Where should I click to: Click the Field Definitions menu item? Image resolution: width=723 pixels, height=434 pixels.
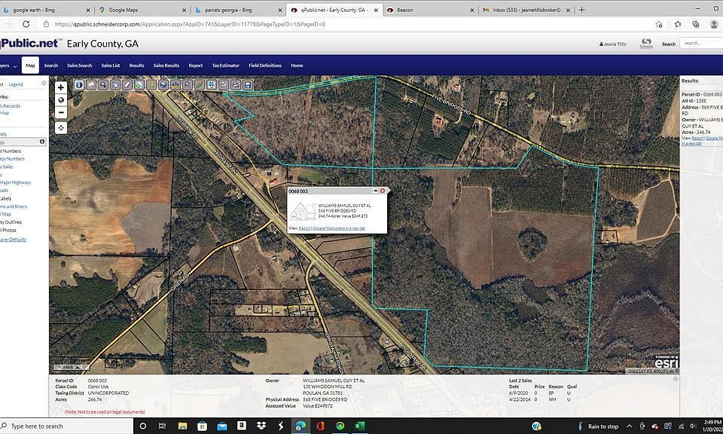click(x=265, y=66)
